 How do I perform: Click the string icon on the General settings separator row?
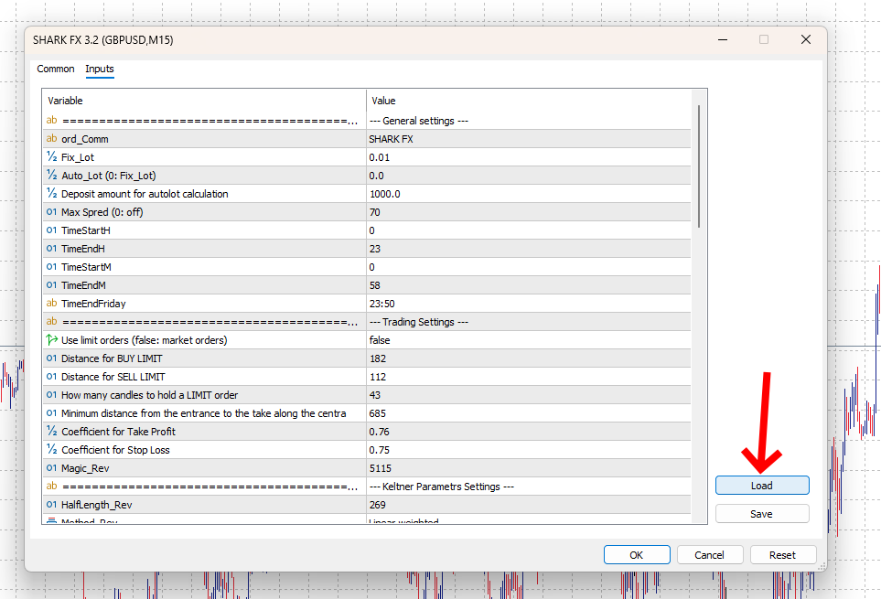(x=52, y=120)
